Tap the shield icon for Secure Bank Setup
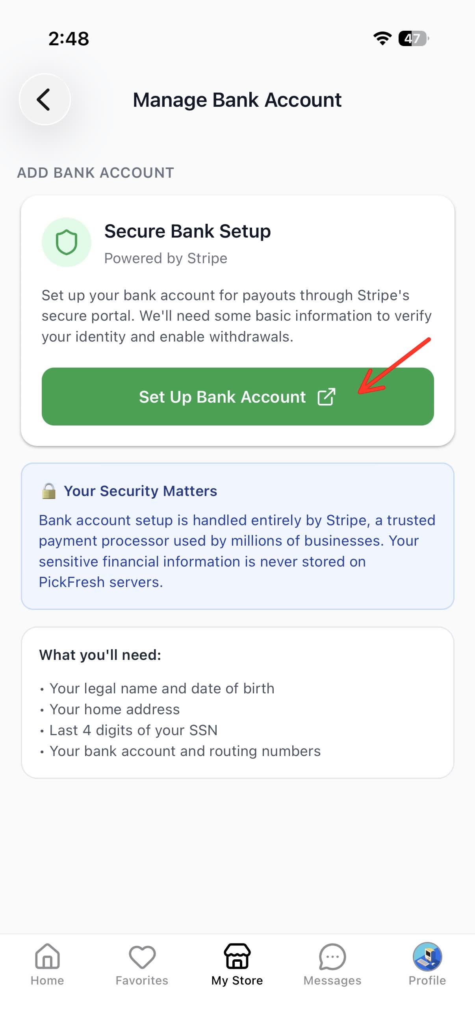This screenshot has height=1033, width=475. (67, 241)
